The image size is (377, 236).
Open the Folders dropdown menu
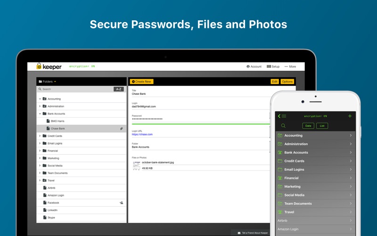point(47,82)
